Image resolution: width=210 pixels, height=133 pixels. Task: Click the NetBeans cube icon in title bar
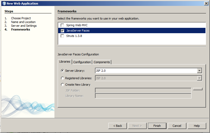point(4,3)
